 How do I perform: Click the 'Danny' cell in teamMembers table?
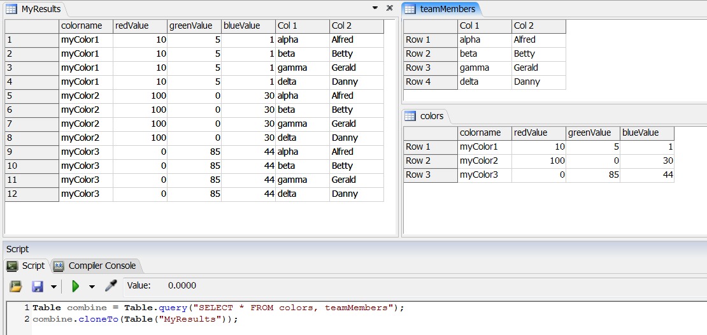point(539,82)
